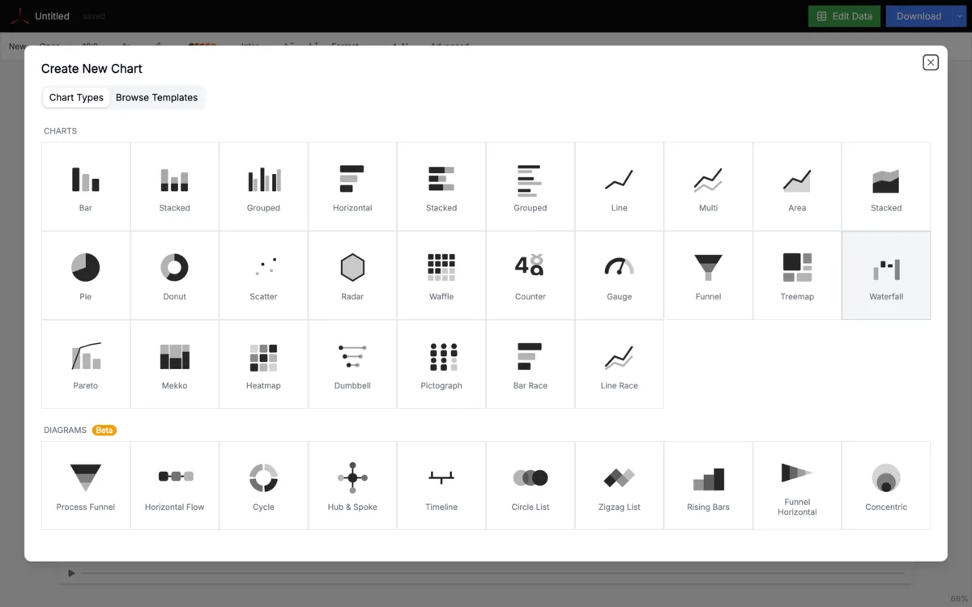Pick the Cycle diagram

[263, 486]
